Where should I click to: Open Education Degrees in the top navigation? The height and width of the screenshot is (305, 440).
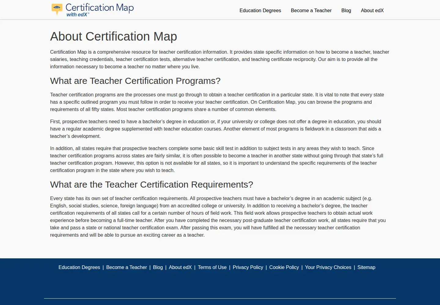(260, 10)
